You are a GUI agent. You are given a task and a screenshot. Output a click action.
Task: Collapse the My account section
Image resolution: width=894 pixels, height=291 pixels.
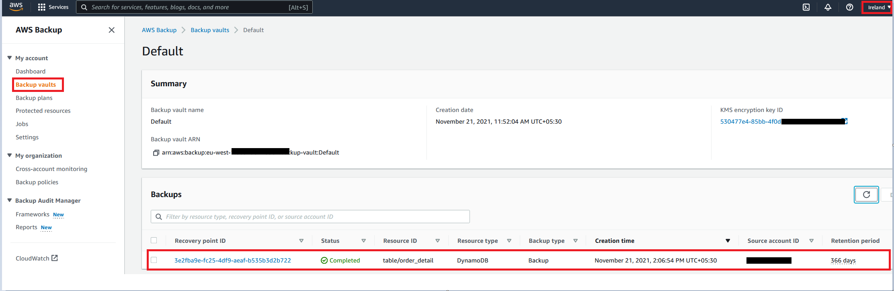[10, 58]
